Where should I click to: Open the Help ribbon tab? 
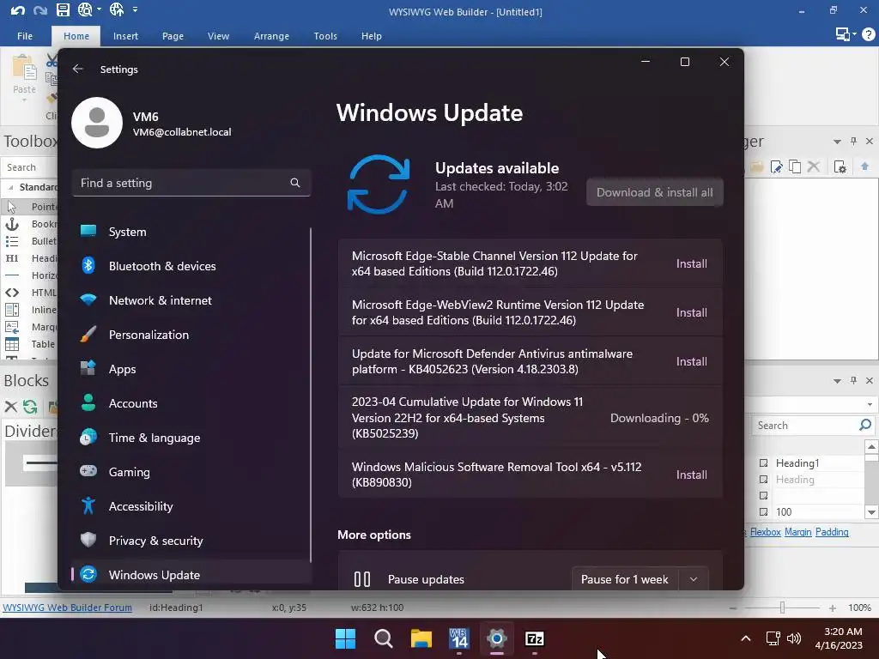click(x=371, y=36)
